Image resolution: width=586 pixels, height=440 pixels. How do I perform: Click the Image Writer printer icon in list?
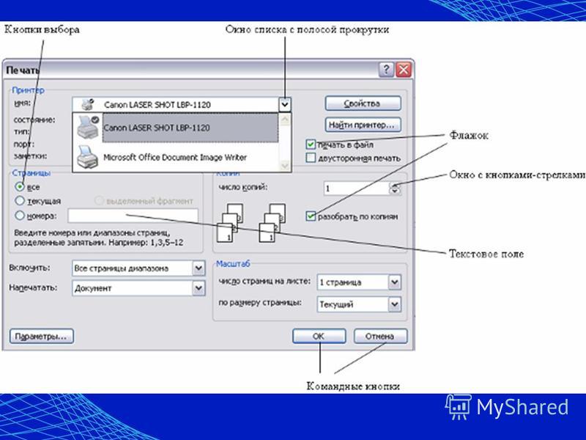(x=86, y=157)
